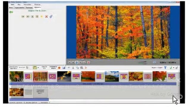Viewport: 190px width, 107px height.
Task: Toggle fullscreen preview icon beside the time readout
Action: pyautogui.click(x=154, y=62)
